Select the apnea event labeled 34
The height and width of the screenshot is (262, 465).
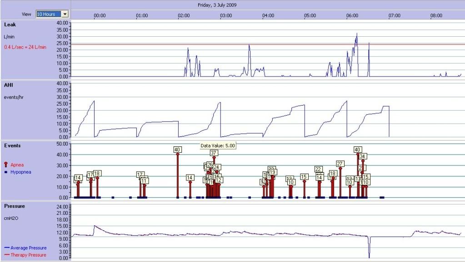click(362, 156)
